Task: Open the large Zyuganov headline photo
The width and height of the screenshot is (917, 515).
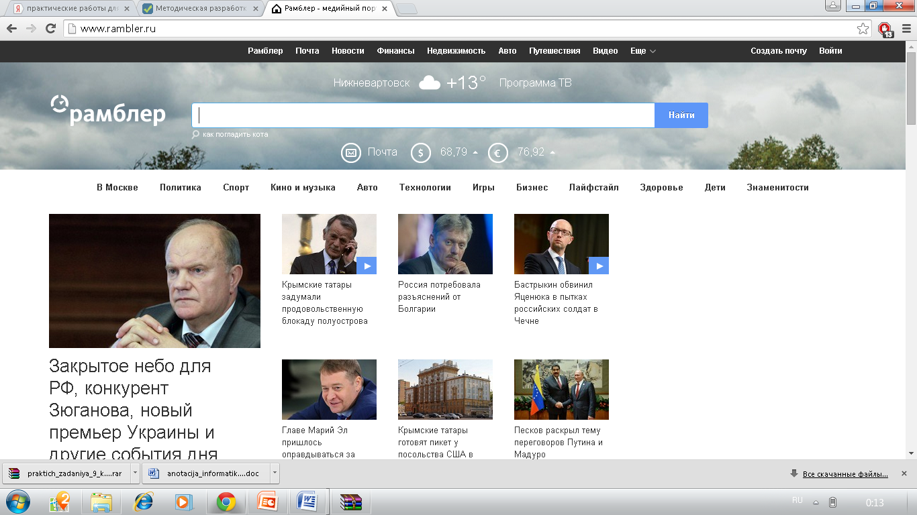Action: [x=154, y=281]
